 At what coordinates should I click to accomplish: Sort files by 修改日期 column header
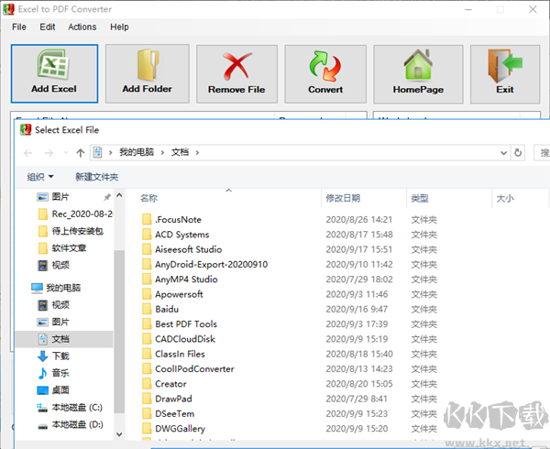point(343,198)
